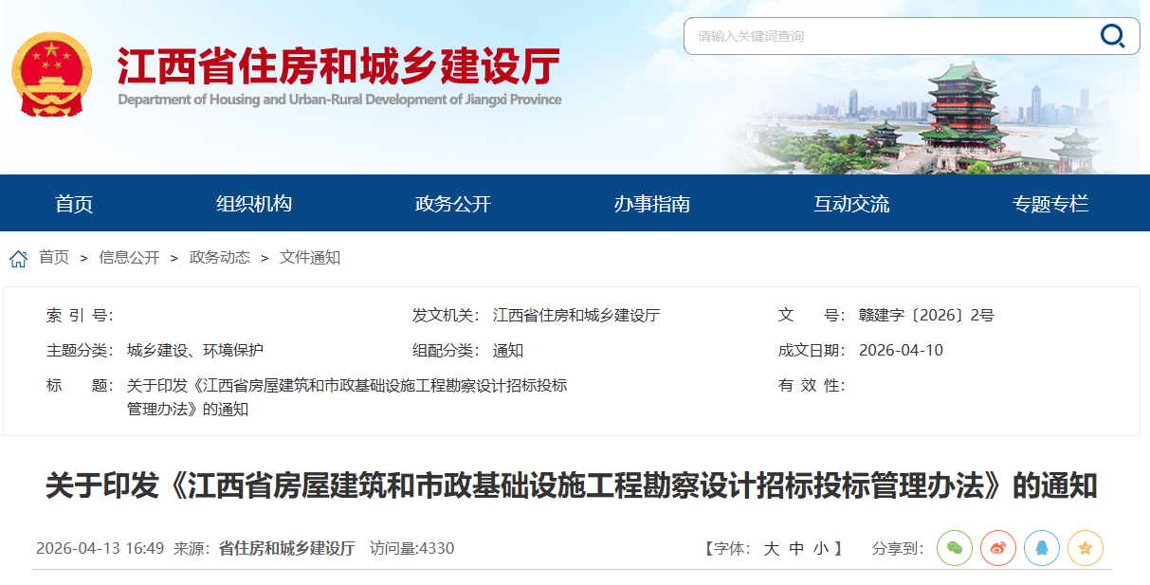The width and height of the screenshot is (1150, 585).
Task: Share the article via the Weibo icon
Action: tap(998, 548)
